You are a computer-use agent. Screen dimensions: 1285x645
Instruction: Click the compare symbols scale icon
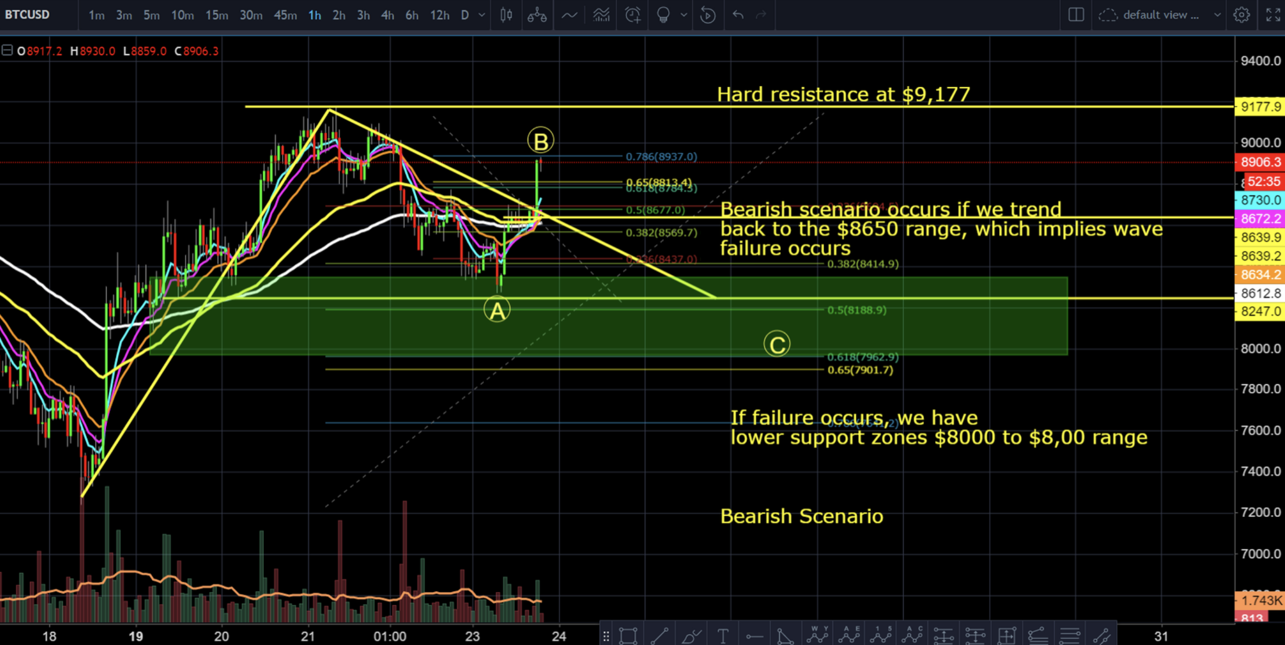tap(537, 14)
